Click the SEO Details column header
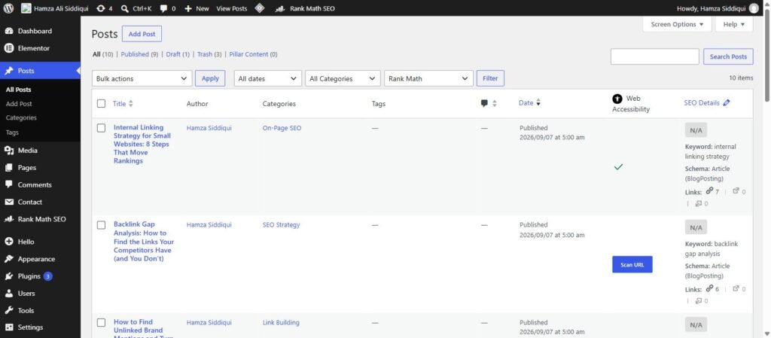Screen dimensions: 771x338 [702, 102]
